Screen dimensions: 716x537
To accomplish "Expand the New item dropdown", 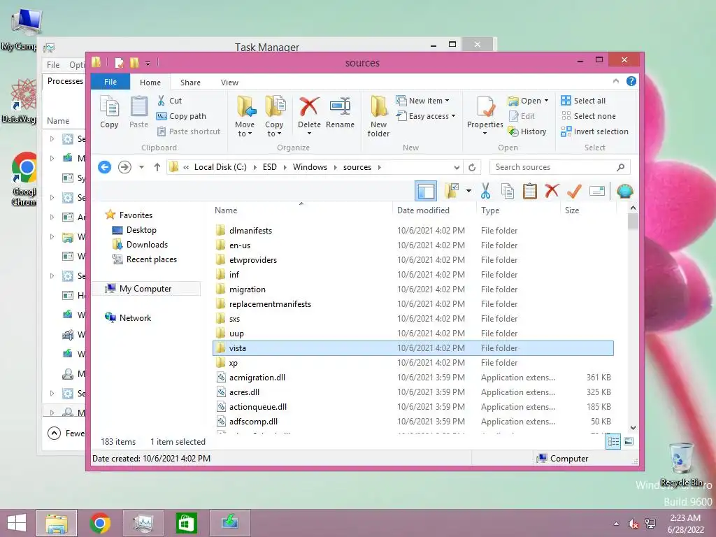I will tap(447, 101).
